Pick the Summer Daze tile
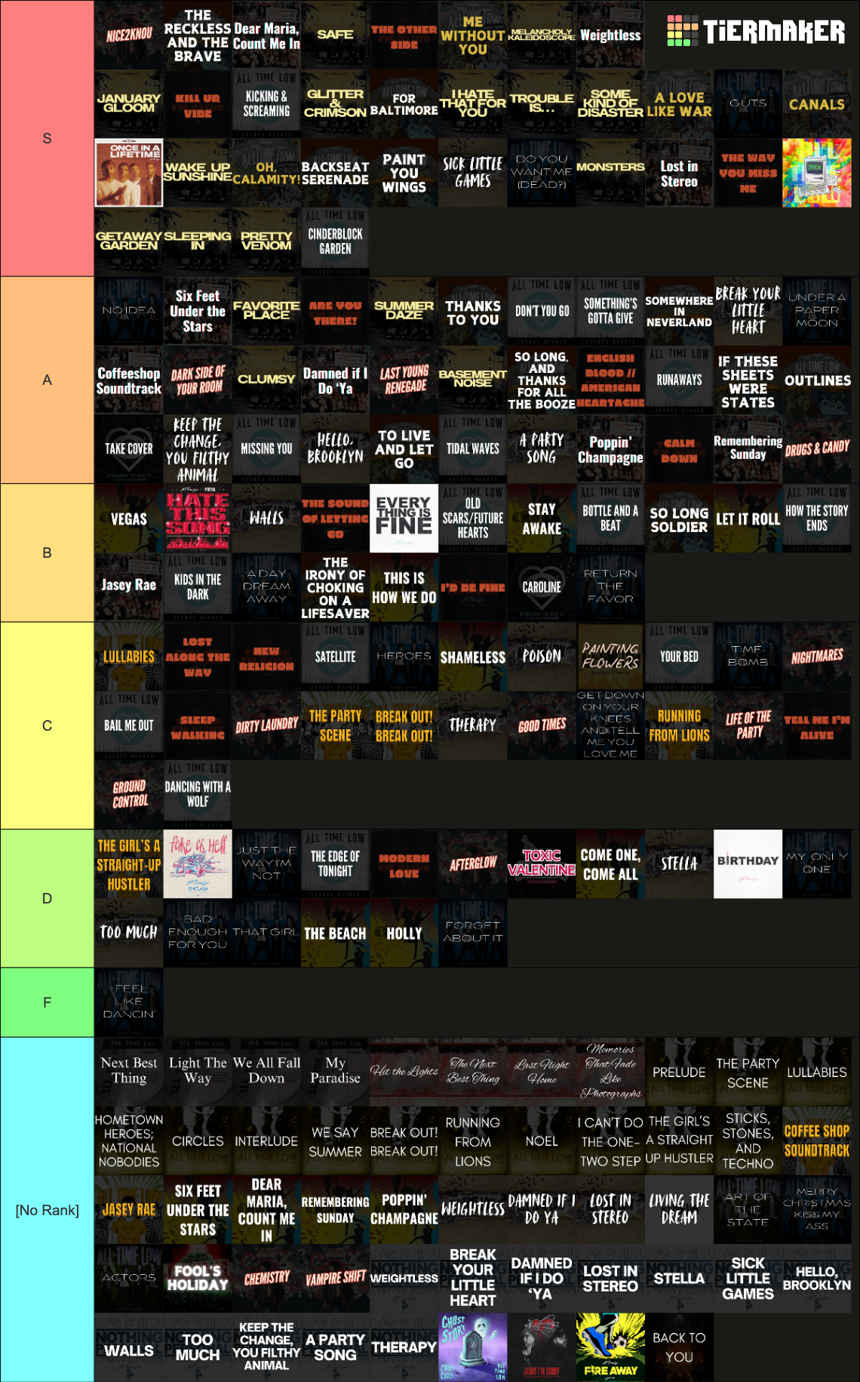 pyautogui.click(x=404, y=311)
